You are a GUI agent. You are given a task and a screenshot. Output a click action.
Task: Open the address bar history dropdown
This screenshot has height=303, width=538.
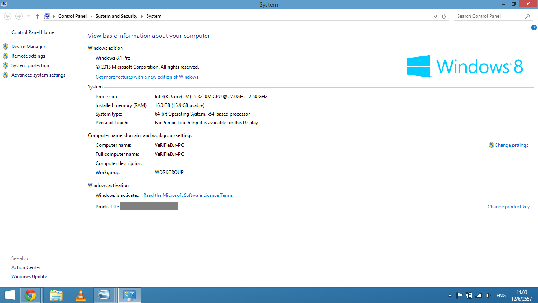[x=435, y=16]
